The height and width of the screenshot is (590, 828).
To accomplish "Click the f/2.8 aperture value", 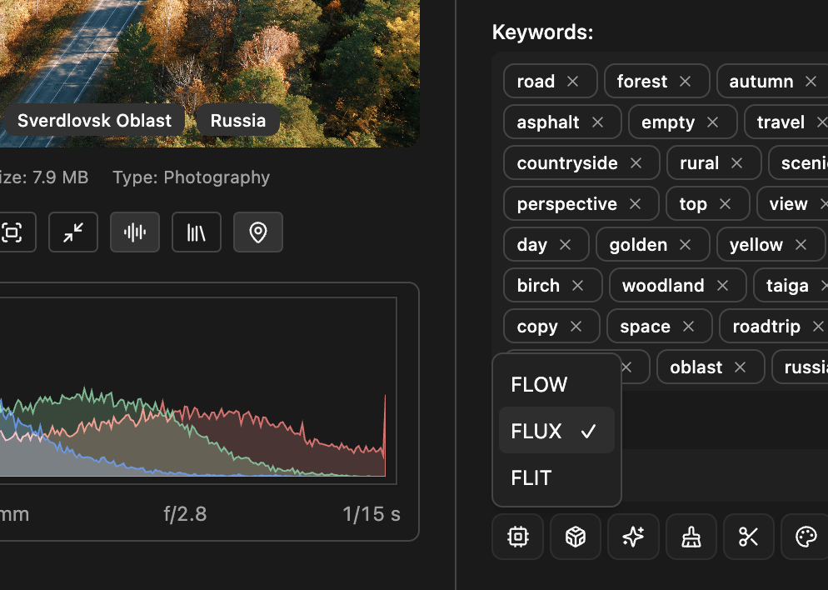I will (185, 514).
